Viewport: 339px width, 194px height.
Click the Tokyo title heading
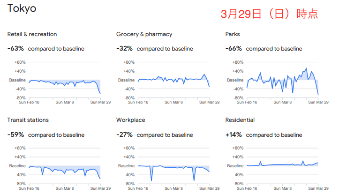pos(22,9)
